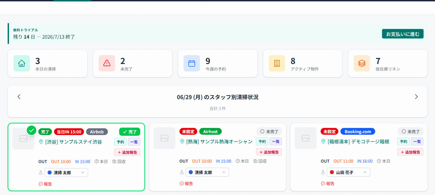Click location pin beside デモコテージ箱根

point(324,141)
